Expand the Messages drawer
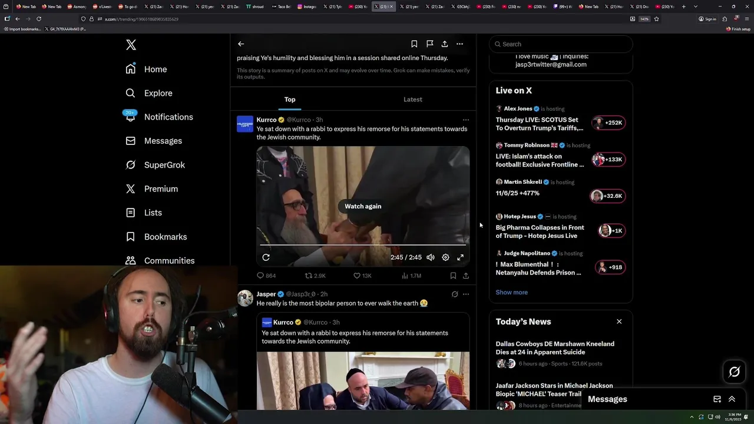Image resolution: width=754 pixels, height=424 pixels. 732,399
